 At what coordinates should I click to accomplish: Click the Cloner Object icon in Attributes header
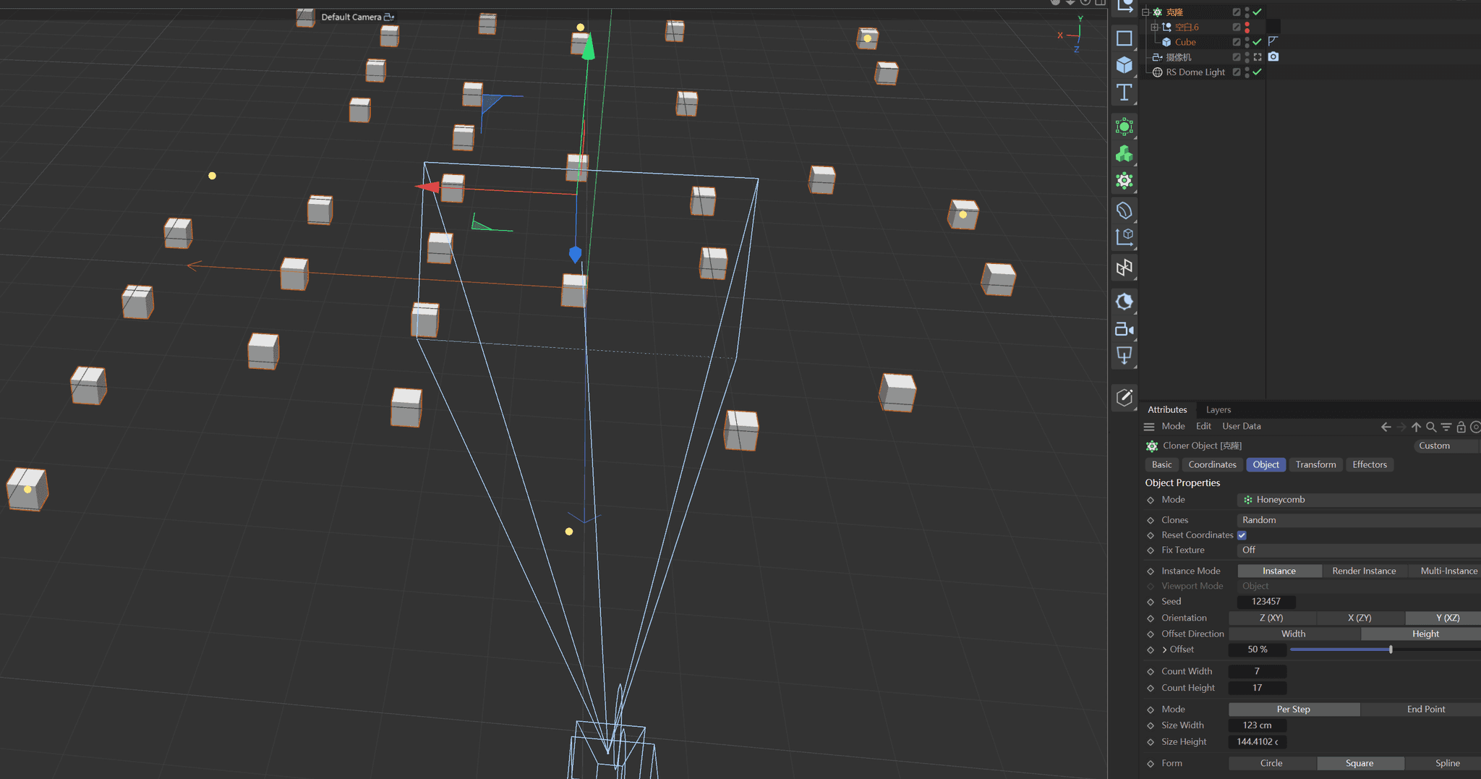1152,446
